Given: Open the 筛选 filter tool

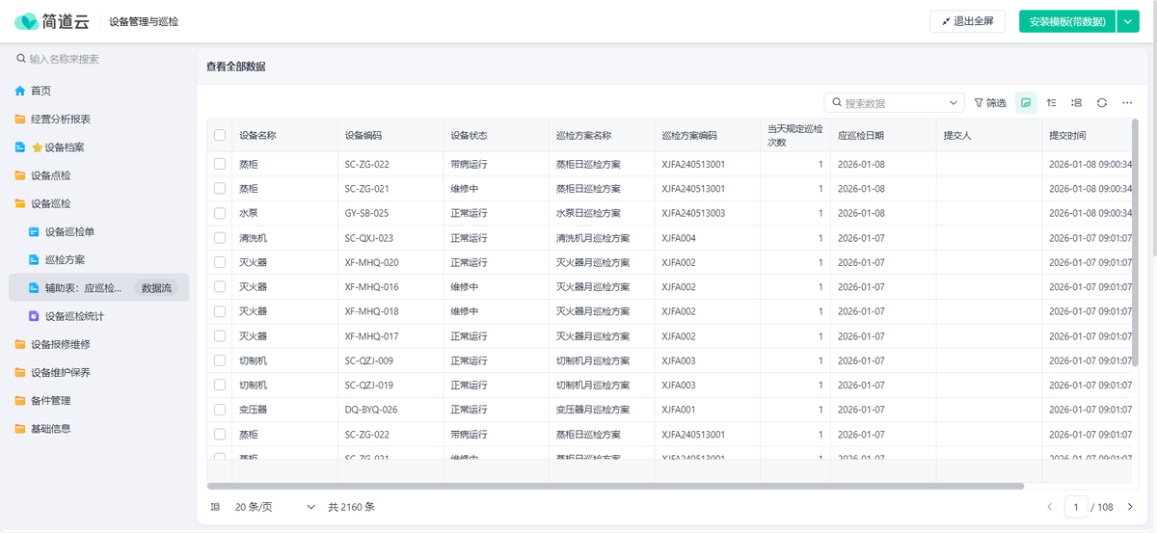Looking at the screenshot, I should click(990, 103).
